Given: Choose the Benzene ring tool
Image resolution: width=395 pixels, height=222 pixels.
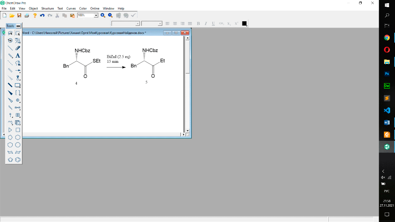Looking at the screenshot, I should (18, 160).
